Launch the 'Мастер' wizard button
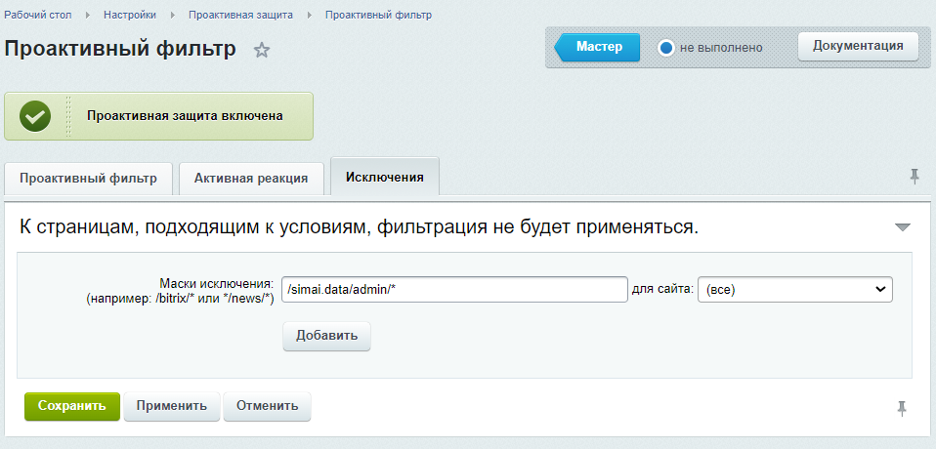 tap(598, 47)
